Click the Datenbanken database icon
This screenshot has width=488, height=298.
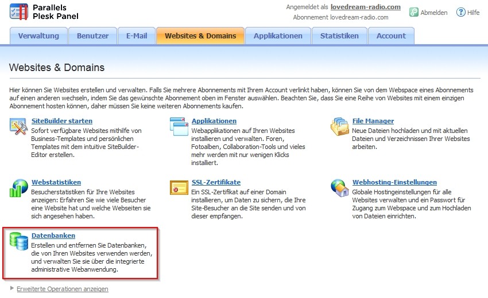click(x=18, y=241)
